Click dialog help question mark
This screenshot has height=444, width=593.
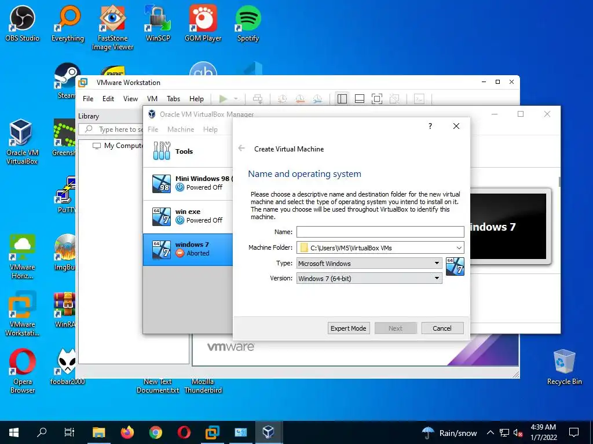click(430, 126)
